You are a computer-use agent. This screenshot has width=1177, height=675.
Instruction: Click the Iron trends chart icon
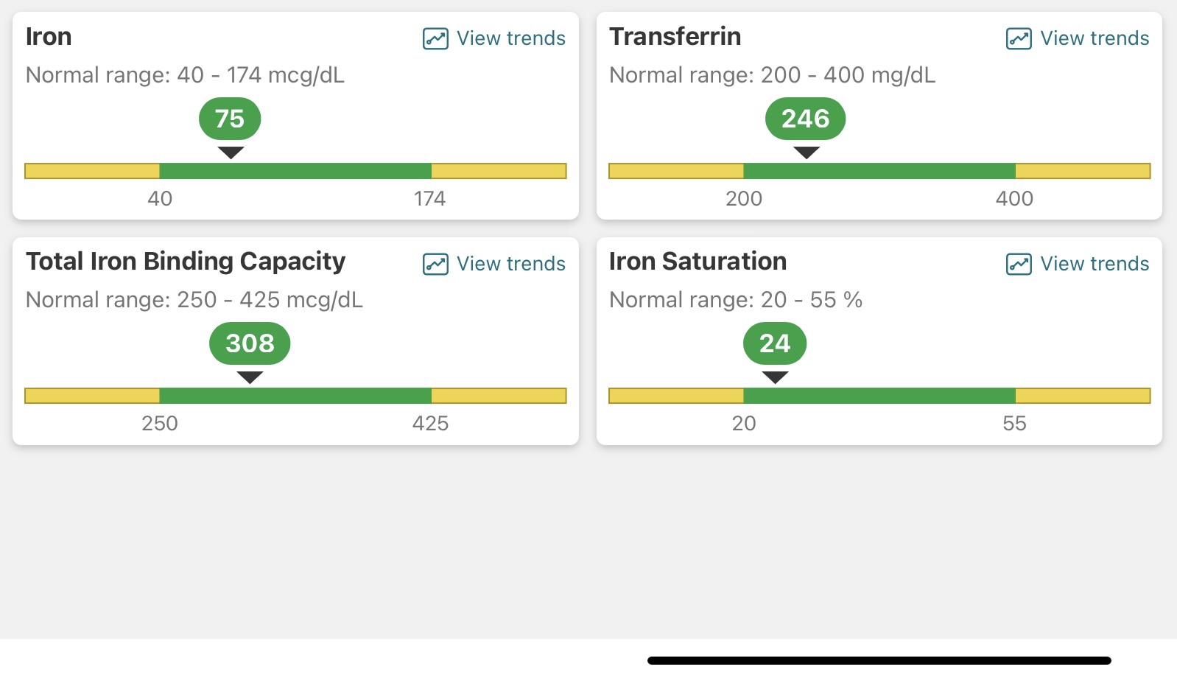pyautogui.click(x=435, y=38)
